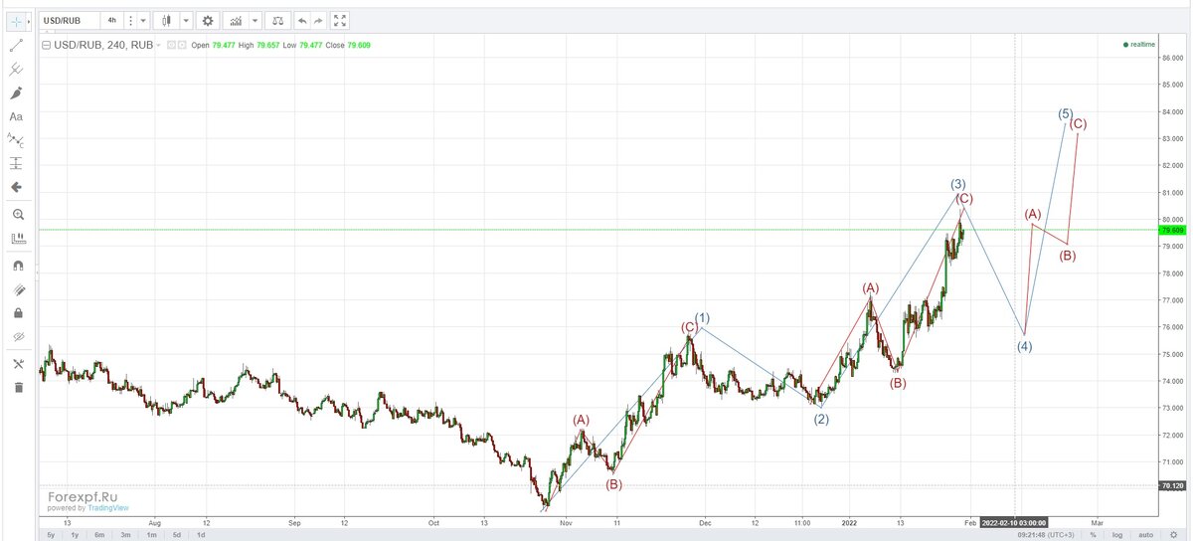The width and height of the screenshot is (1193, 541).
Task: Click the blue (2) wave label
Action: coord(821,419)
